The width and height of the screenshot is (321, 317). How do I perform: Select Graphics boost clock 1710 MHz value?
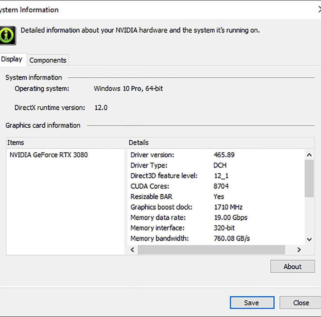click(228, 207)
